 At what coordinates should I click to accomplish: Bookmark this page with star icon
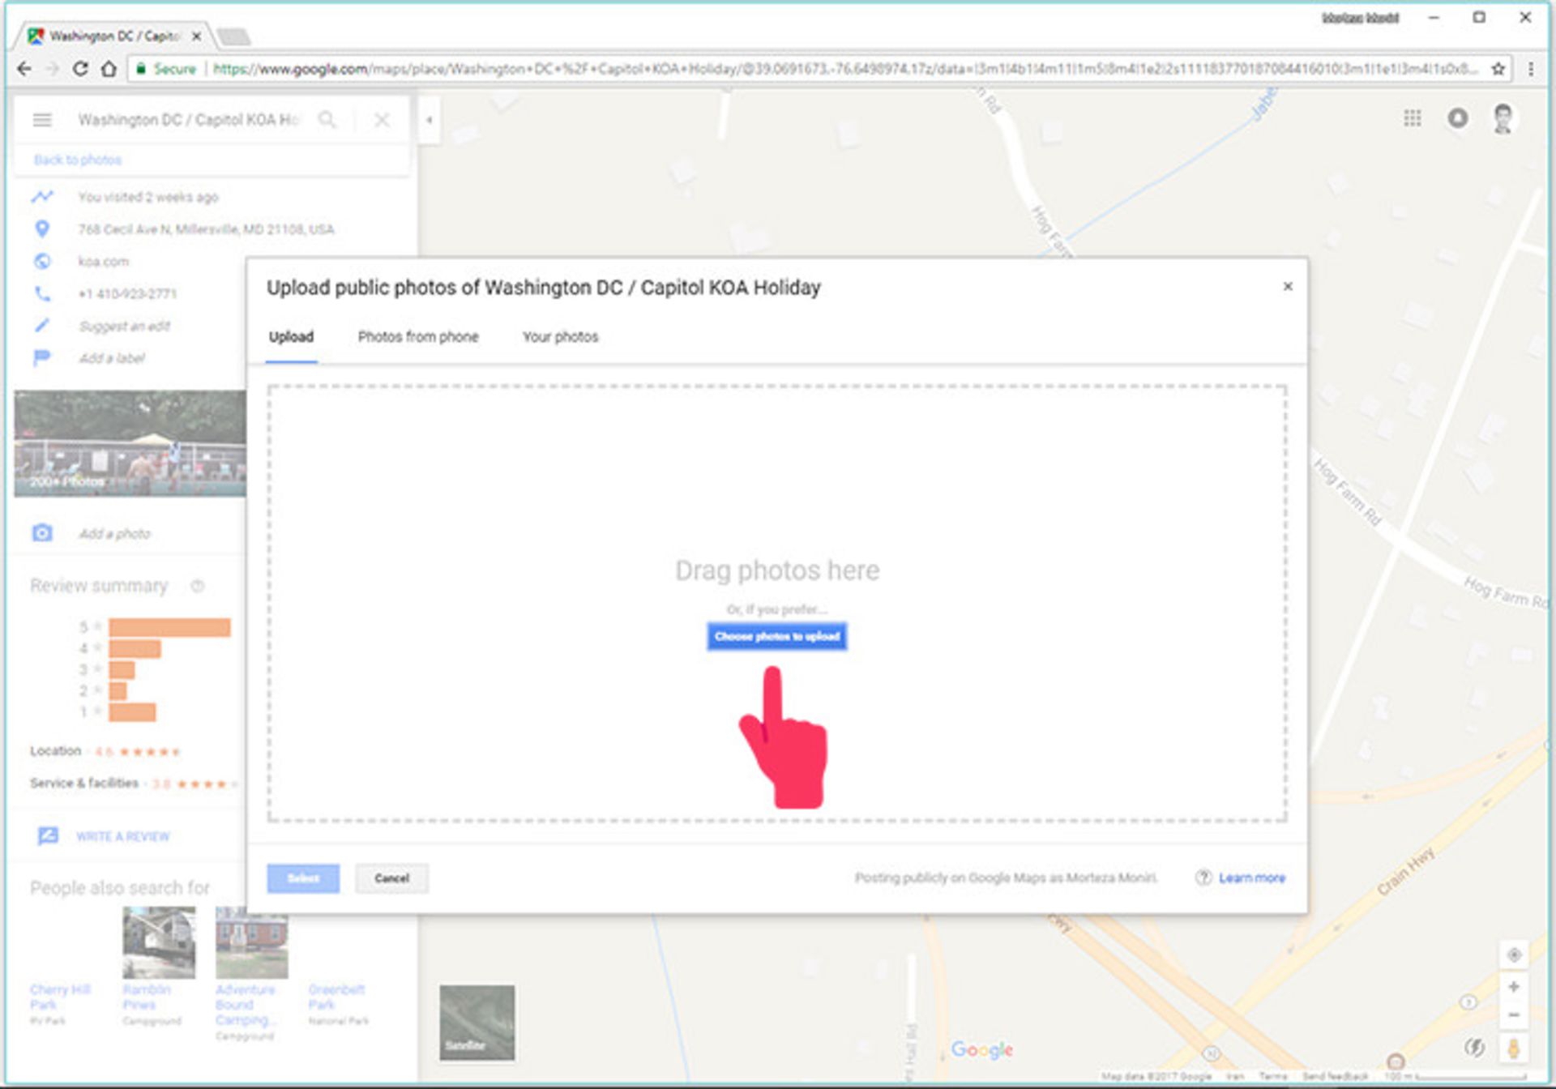coord(1498,70)
